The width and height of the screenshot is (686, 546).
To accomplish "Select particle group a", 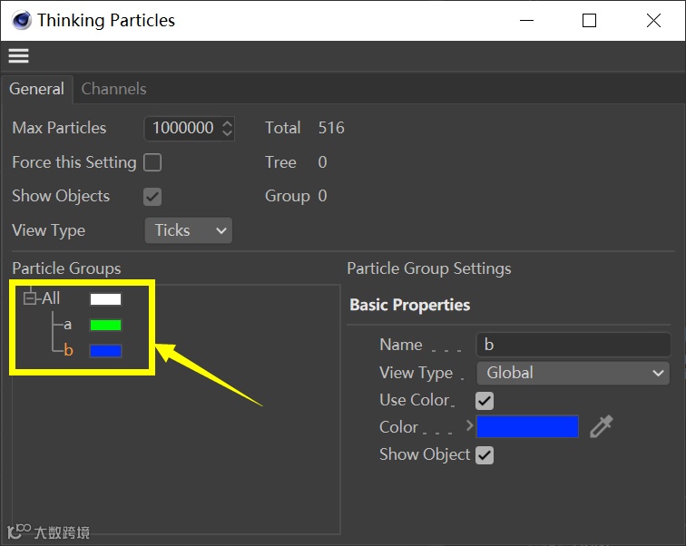I will coord(67,325).
